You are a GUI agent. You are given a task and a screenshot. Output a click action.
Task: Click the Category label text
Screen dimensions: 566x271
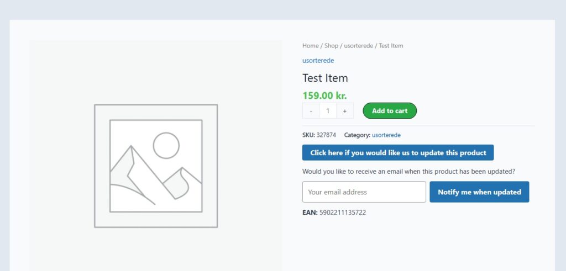click(357, 135)
